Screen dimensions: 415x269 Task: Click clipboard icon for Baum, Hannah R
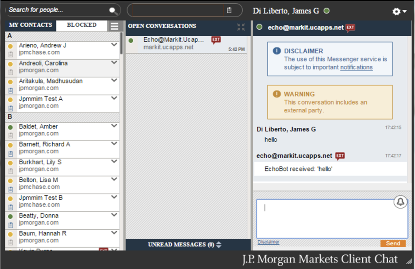[x=11, y=242]
